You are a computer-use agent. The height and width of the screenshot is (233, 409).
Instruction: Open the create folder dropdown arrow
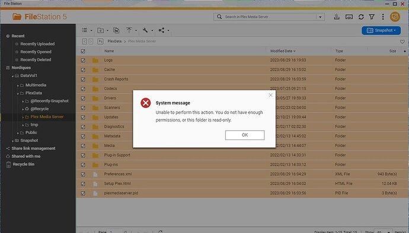[107, 30]
